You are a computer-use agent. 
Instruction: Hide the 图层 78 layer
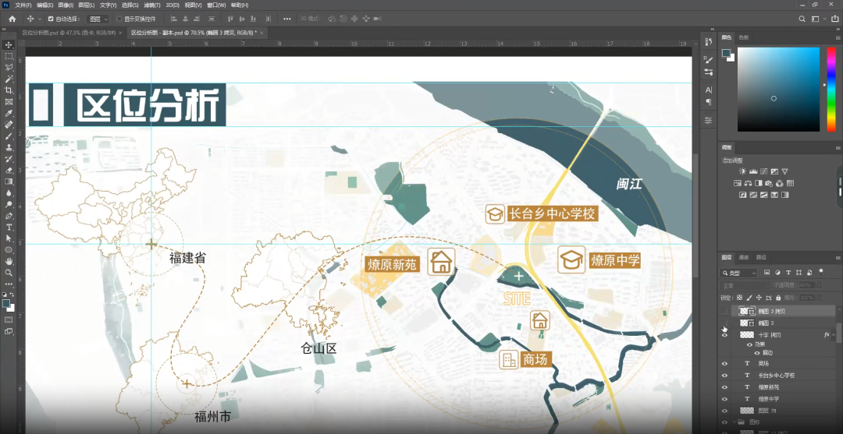pyautogui.click(x=724, y=411)
